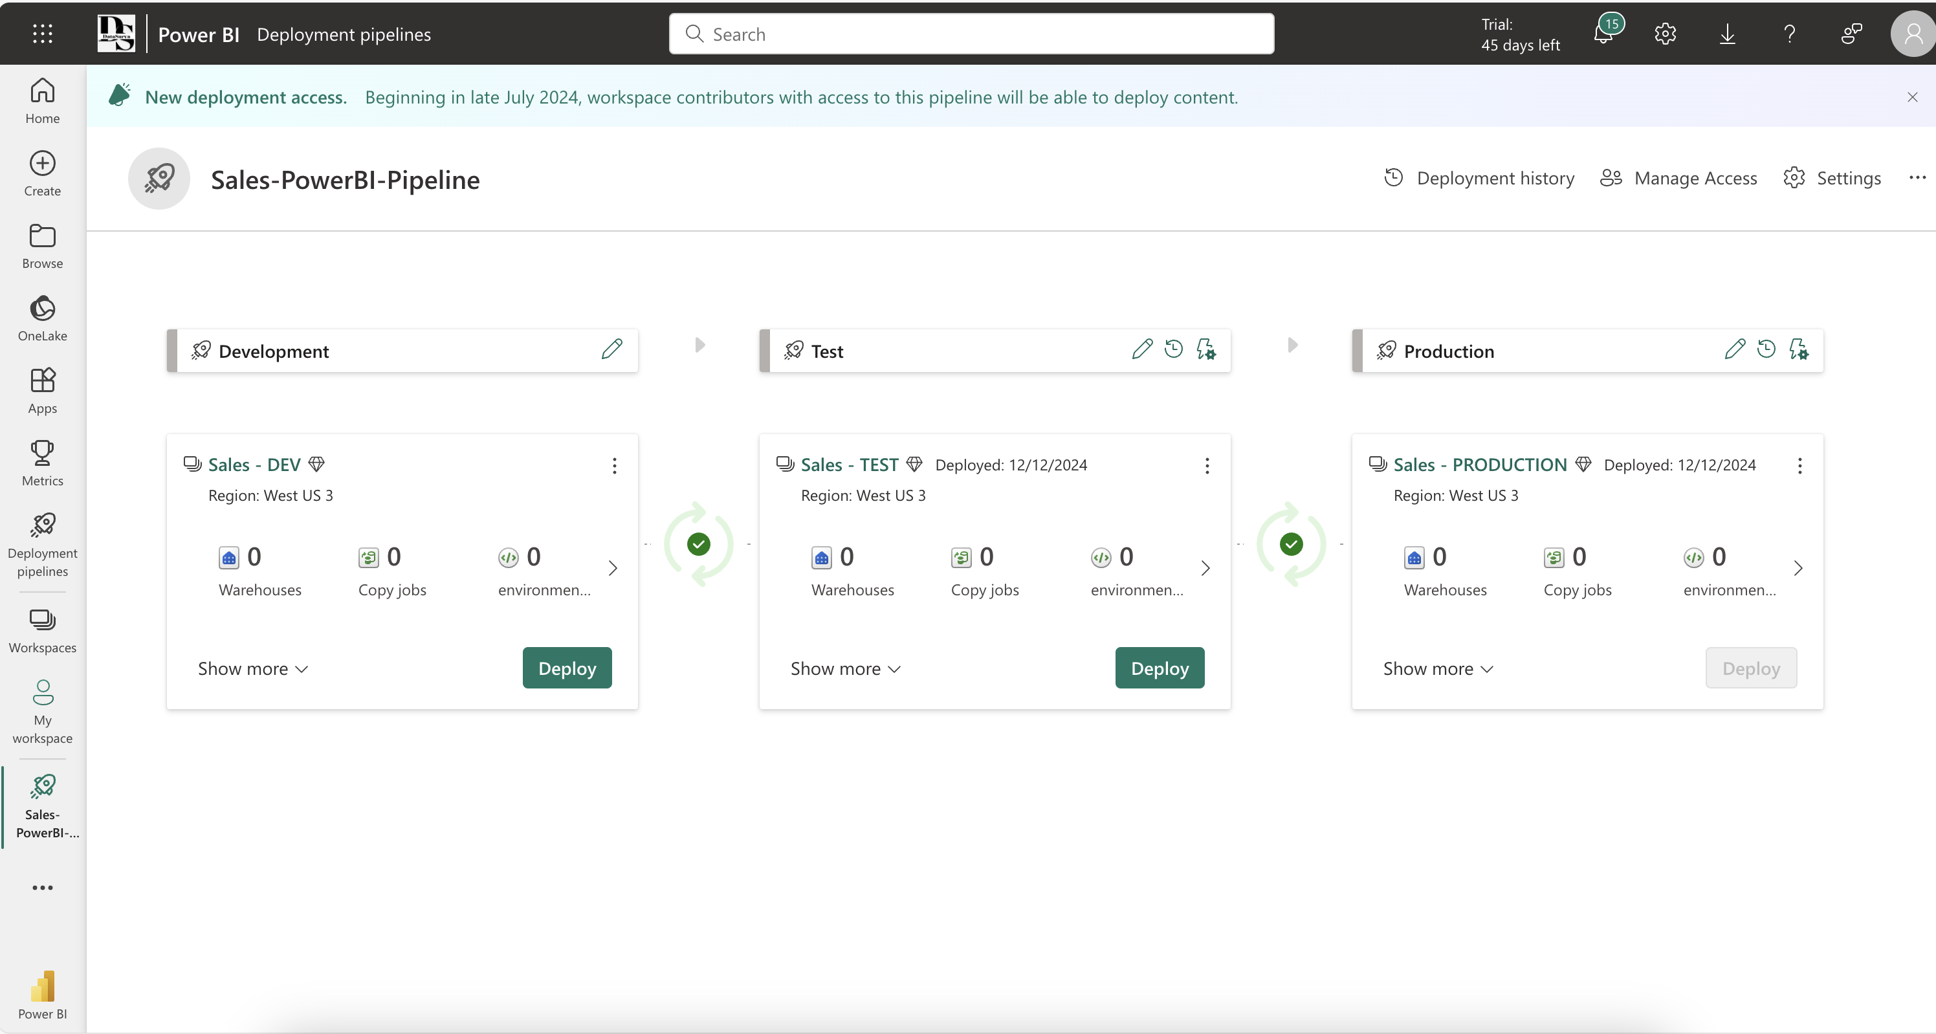Open Apps in the left navigation
The image size is (1936, 1034).
(42, 391)
